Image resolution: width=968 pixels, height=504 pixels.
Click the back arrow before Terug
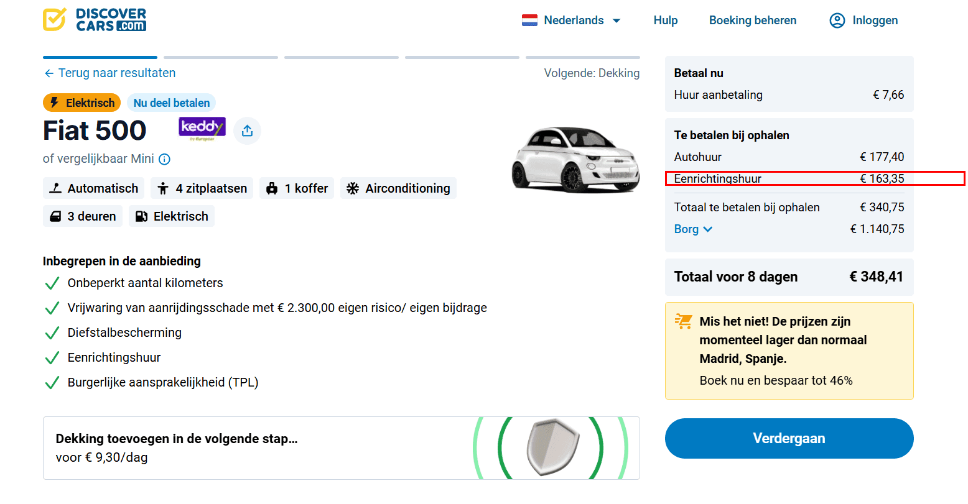tap(49, 73)
